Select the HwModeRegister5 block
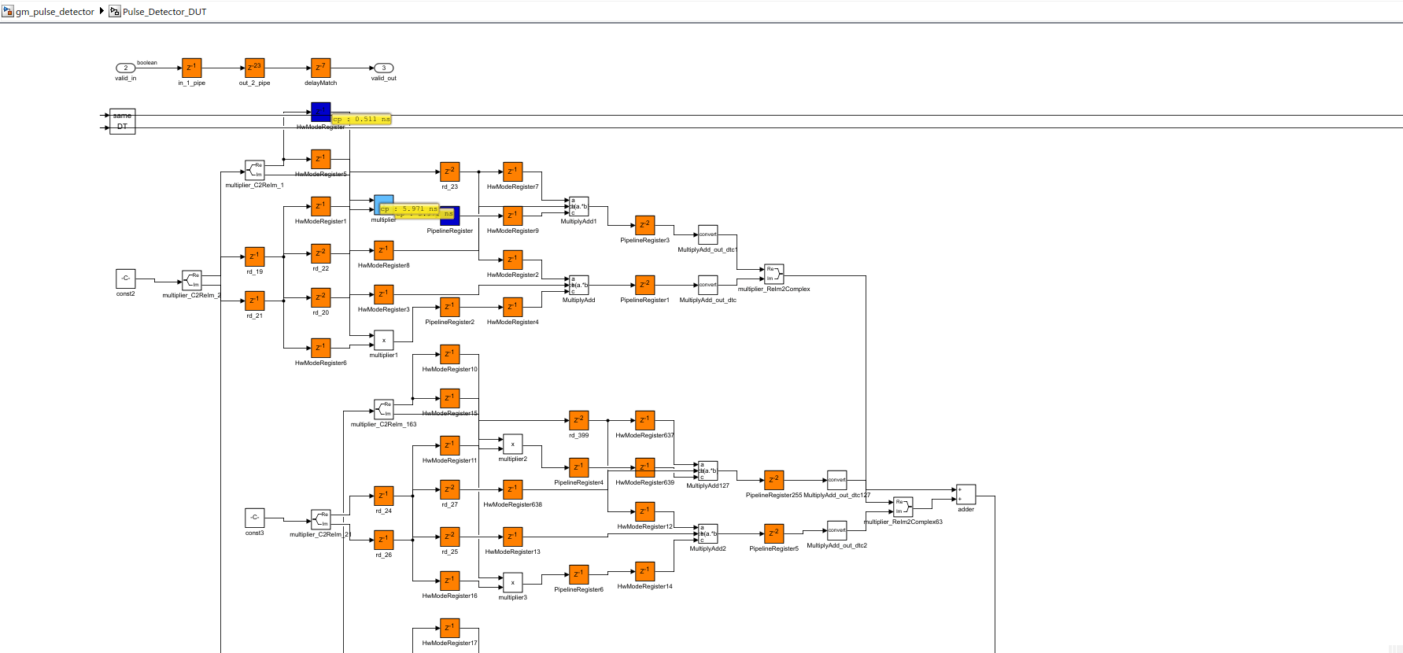Viewport: 1403px width, 653px height. 321,159
